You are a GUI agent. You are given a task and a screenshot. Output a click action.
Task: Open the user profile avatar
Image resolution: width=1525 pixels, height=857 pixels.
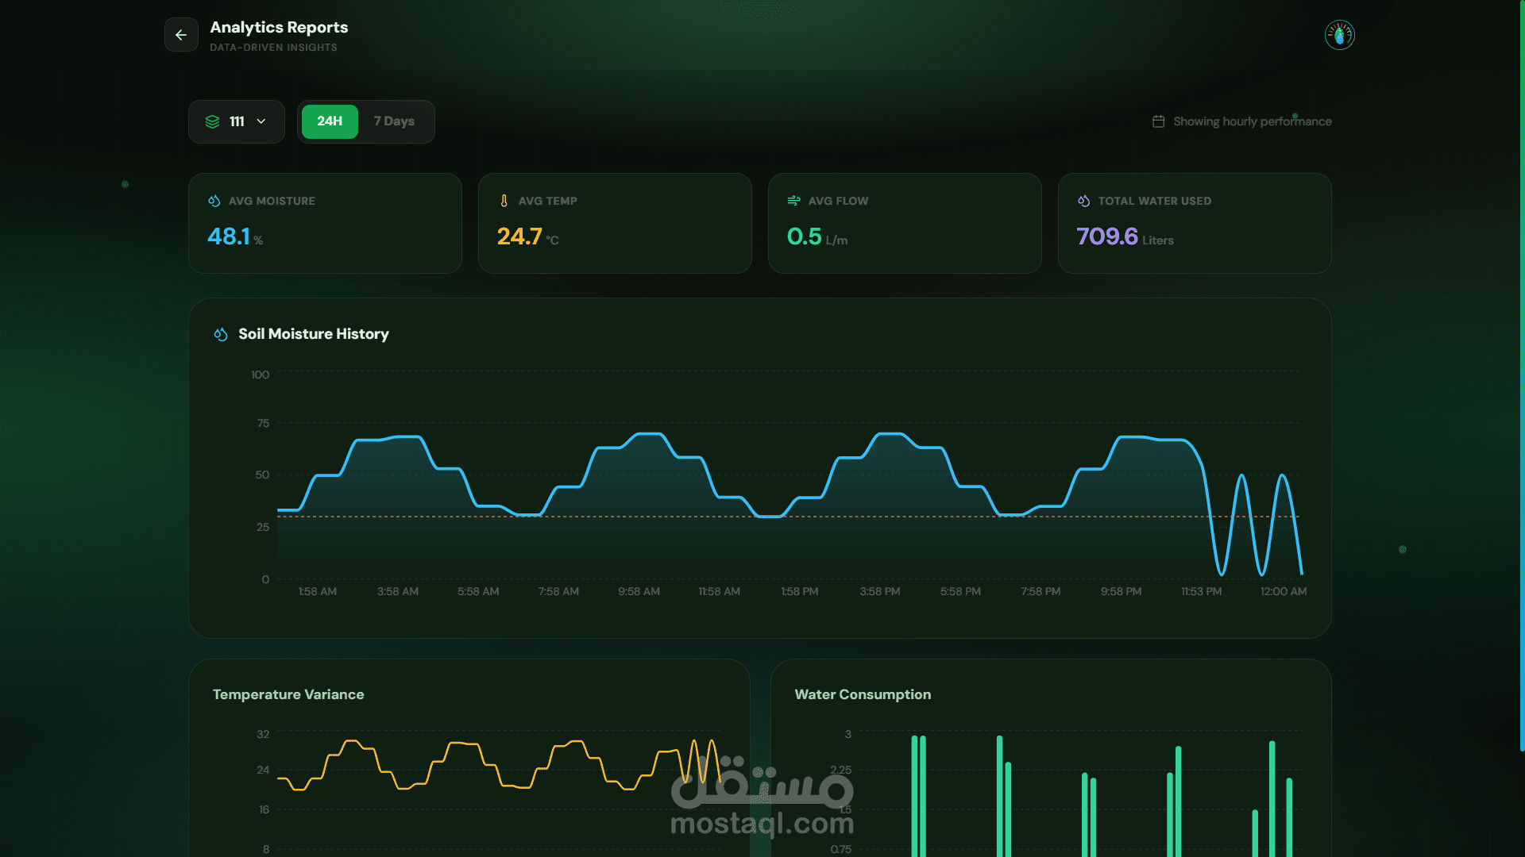[x=1339, y=35]
